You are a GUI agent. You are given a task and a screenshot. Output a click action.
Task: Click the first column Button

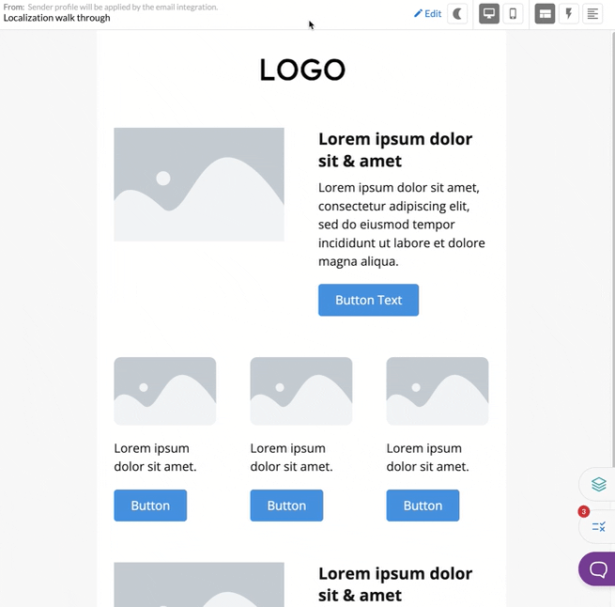click(x=150, y=506)
